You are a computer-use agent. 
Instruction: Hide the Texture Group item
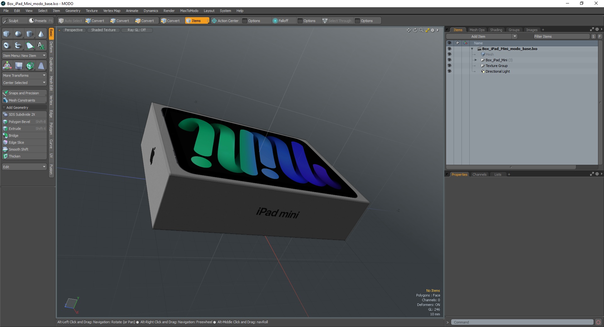(x=449, y=66)
